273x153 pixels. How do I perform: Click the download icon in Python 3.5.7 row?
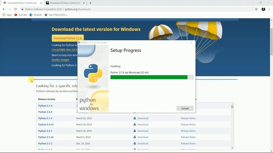[135, 131]
